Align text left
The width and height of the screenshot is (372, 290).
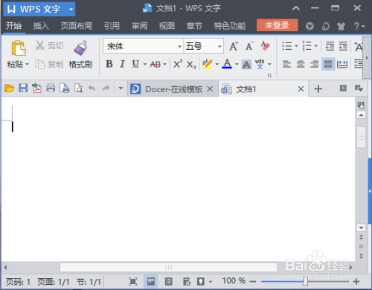coord(287,64)
